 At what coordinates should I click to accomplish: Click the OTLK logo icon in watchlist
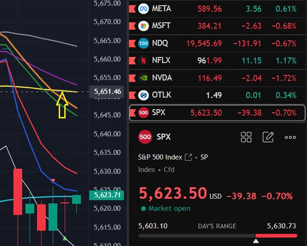[x=143, y=95]
